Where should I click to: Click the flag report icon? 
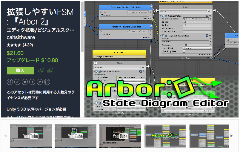coord(47,82)
